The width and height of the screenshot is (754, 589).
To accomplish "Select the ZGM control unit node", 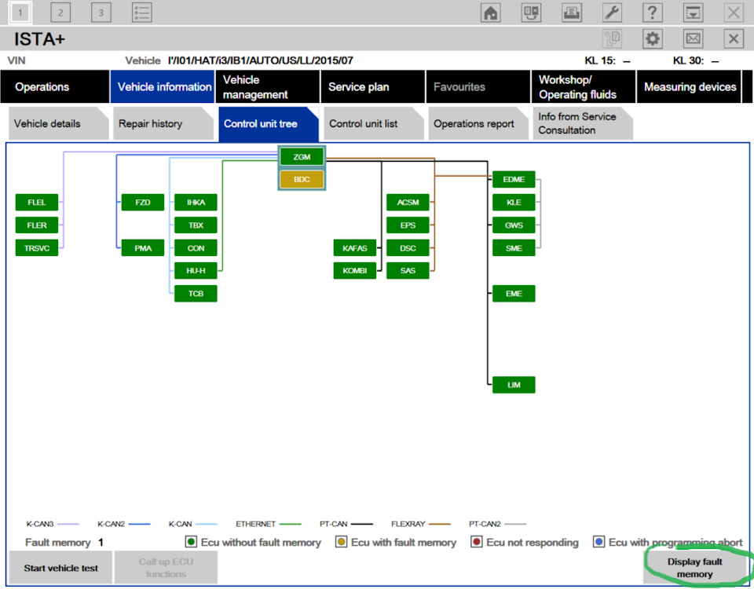I will coord(302,157).
